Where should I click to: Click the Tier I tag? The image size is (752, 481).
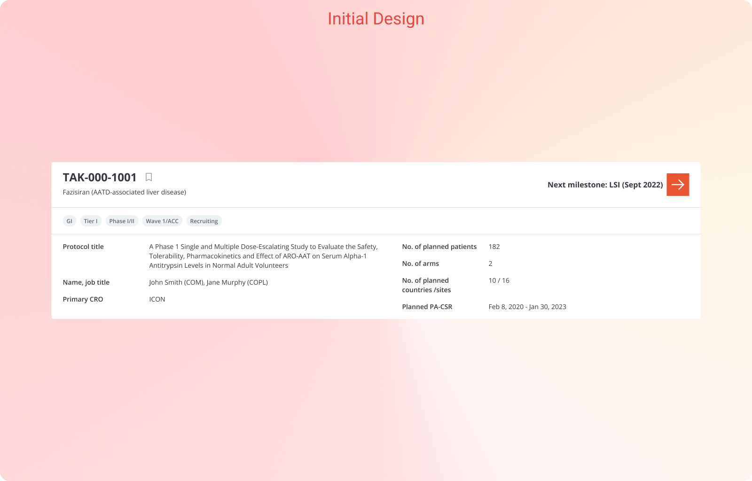pyautogui.click(x=91, y=221)
